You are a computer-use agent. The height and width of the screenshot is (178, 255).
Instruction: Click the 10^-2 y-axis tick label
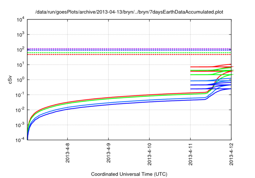[x=20, y=110]
